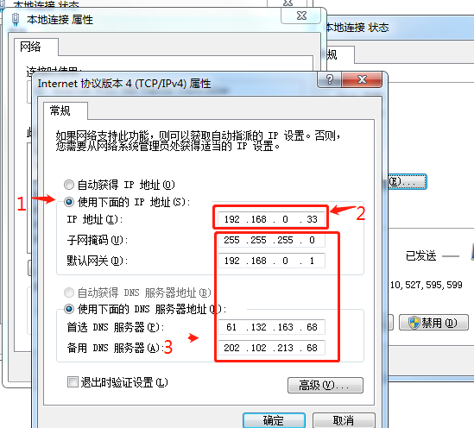Click the highlighted (E)... button in 状态 window
Screen dimensions: 474x428
pyautogui.click(x=408, y=182)
